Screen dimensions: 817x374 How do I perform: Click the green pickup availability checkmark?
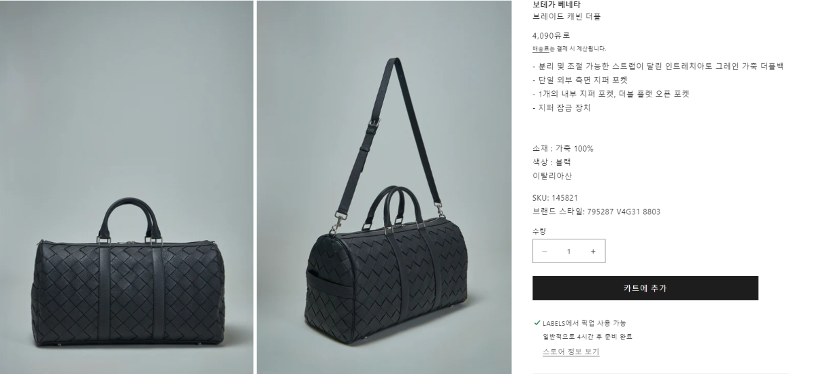tap(536, 323)
